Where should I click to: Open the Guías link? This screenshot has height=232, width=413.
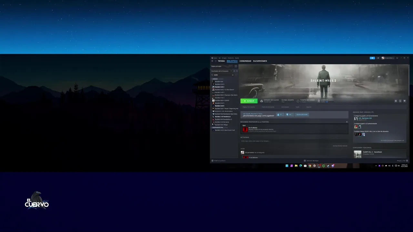coord(297,107)
